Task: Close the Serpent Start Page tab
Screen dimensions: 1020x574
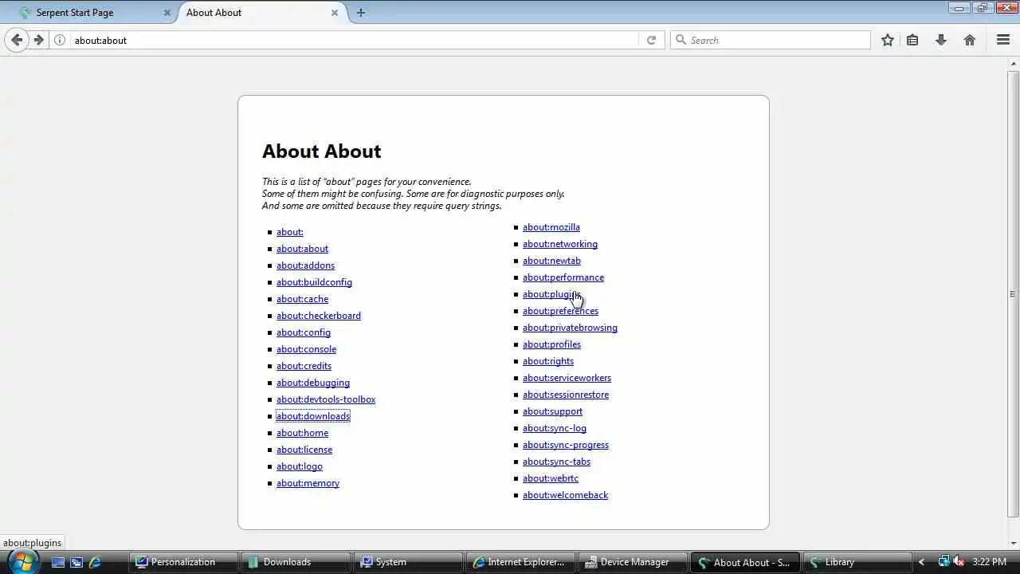Action: coord(167,13)
